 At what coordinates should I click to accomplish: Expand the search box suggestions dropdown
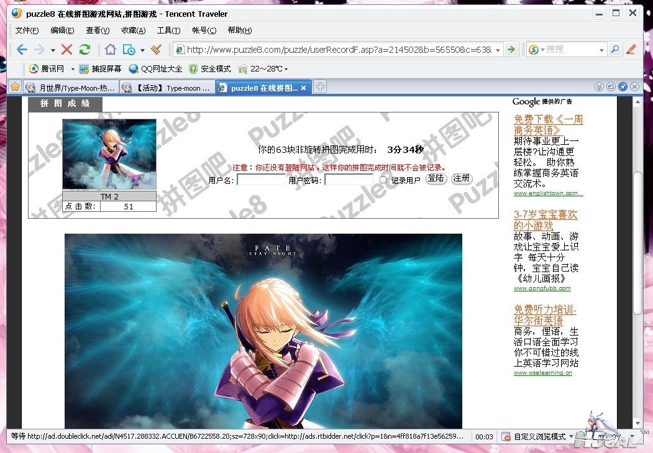tap(601, 50)
